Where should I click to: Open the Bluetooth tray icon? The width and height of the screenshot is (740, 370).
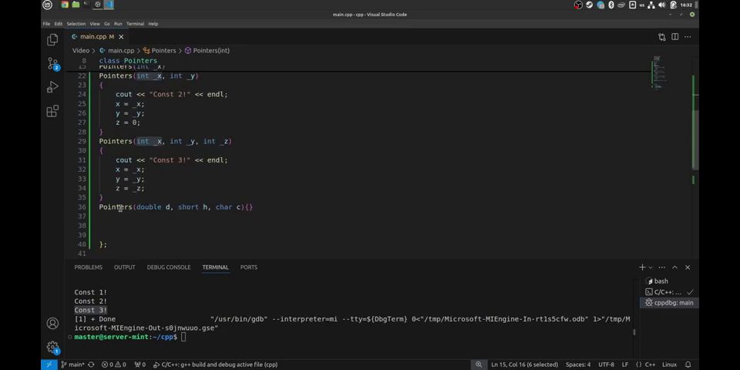tap(610, 5)
